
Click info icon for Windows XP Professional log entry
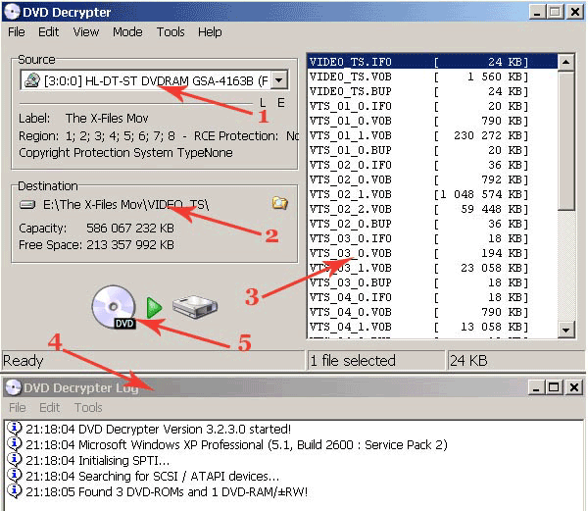(15, 444)
